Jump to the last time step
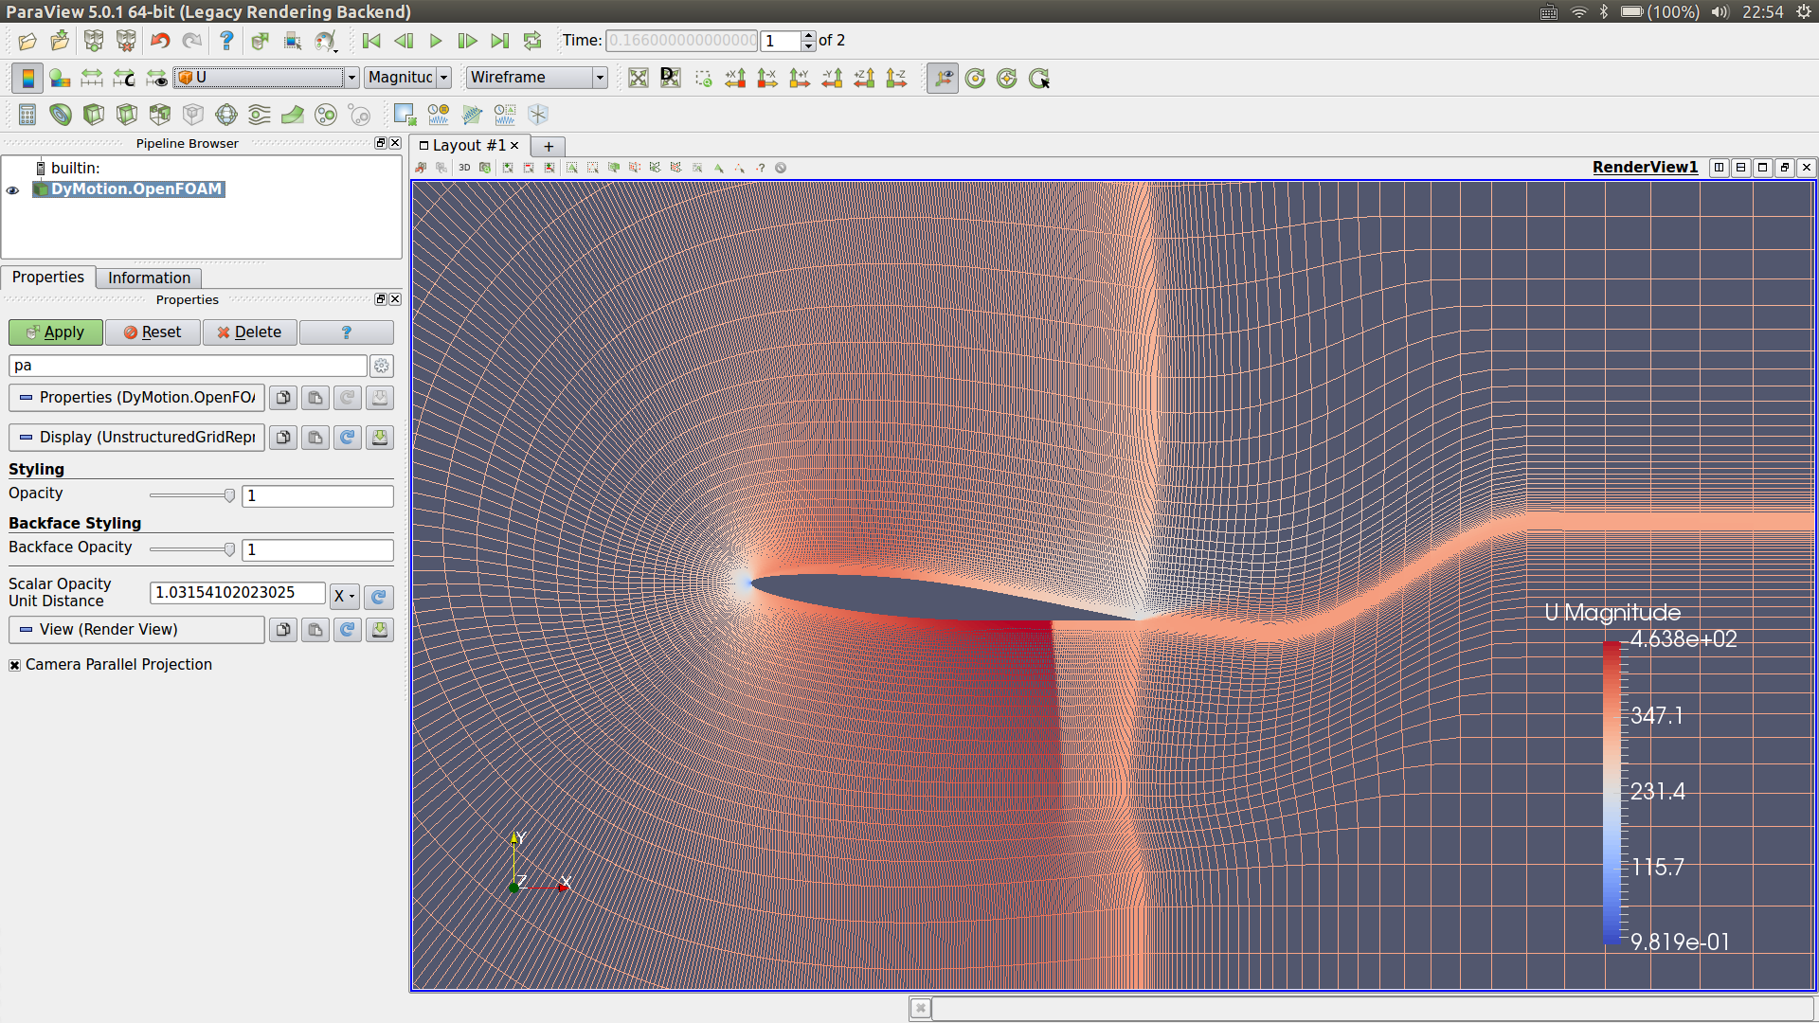 [499, 41]
